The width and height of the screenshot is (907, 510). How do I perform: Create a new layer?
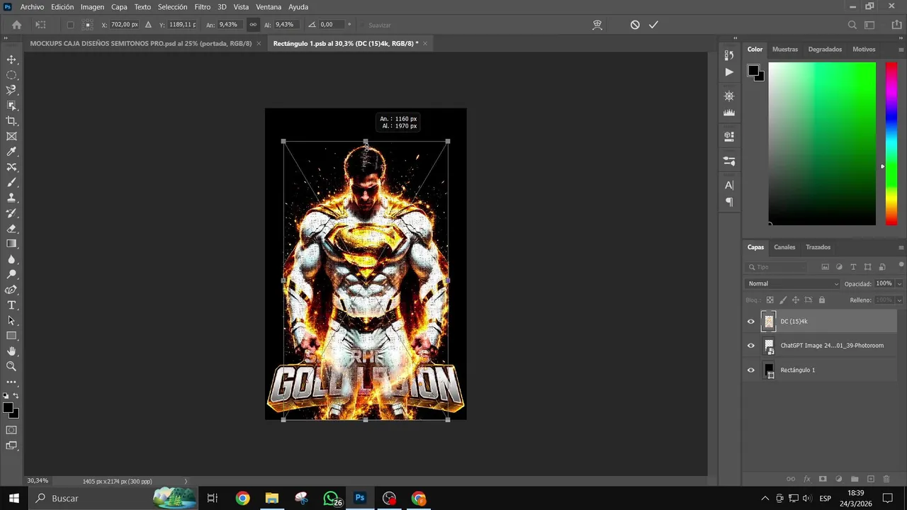(x=871, y=480)
